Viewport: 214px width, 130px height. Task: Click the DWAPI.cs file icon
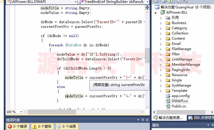click(x=168, y=101)
